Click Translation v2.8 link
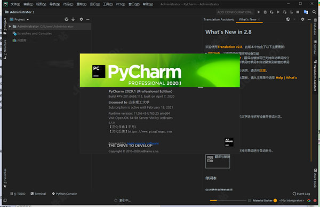 coord(230,47)
